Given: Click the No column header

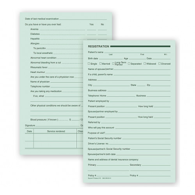Looking at the screenshot, I should (102, 24).
